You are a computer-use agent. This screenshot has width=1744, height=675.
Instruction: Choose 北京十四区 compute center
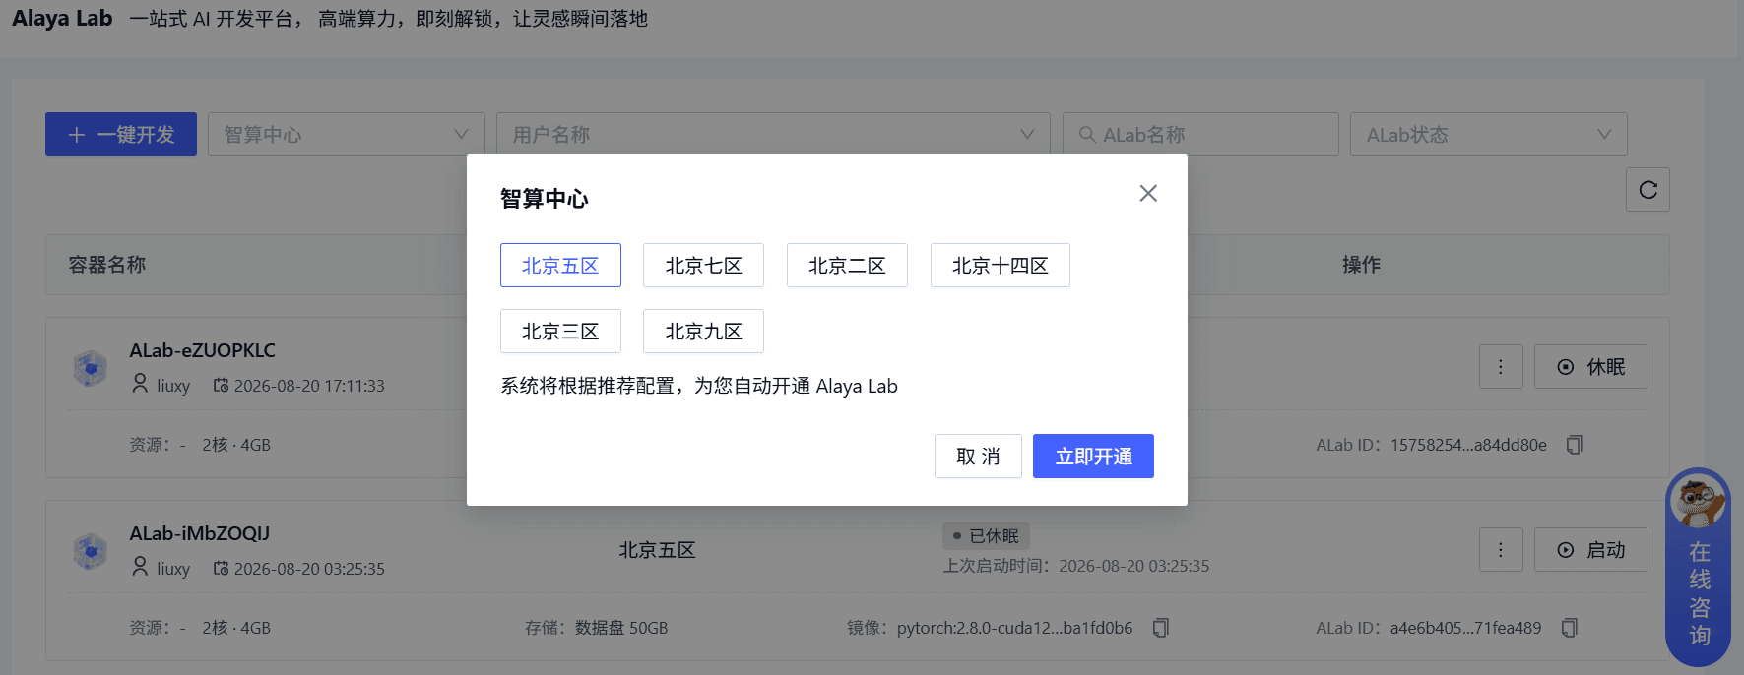[x=1000, y=266]
